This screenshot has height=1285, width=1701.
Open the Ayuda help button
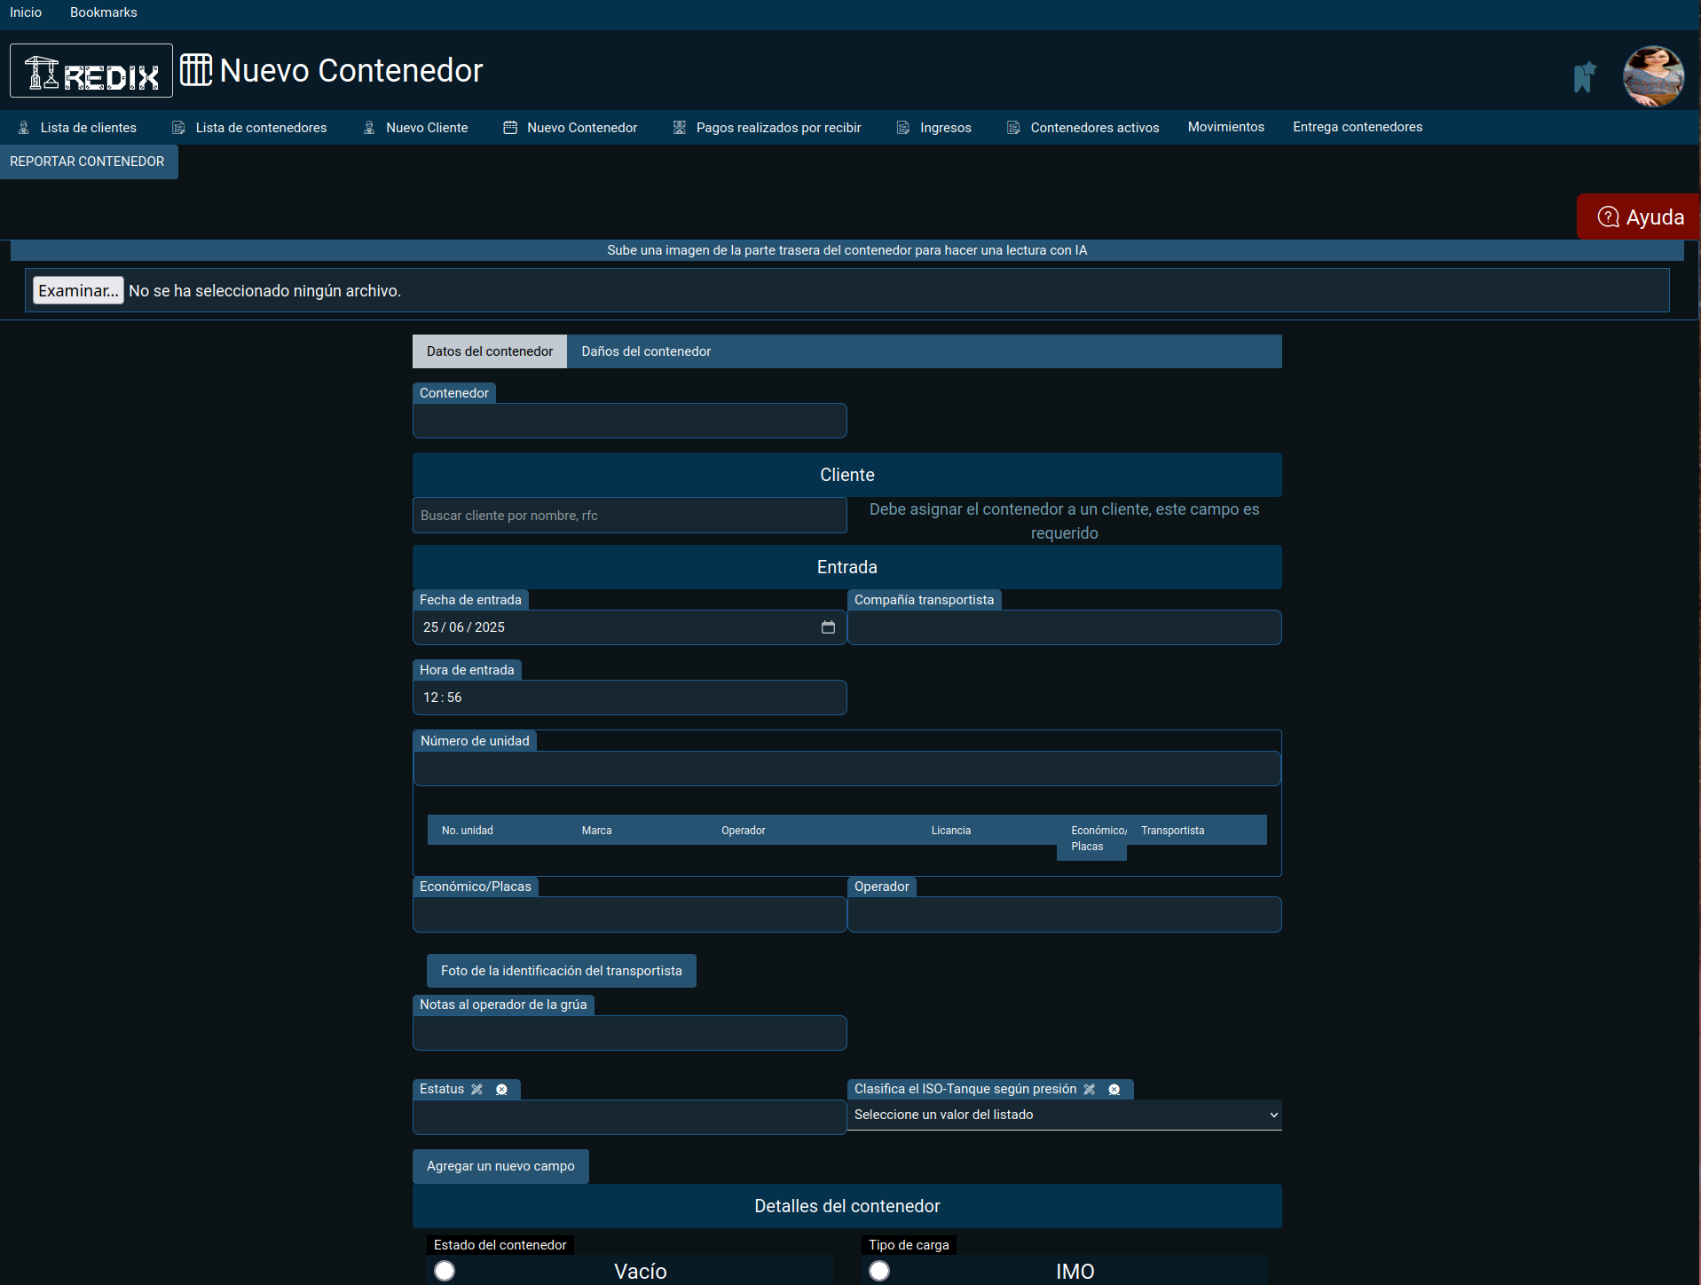click(1639, 217)
